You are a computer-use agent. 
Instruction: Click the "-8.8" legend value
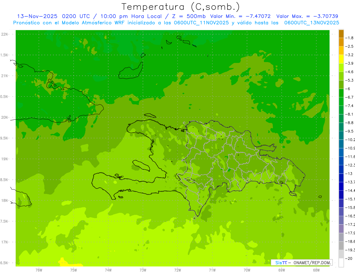[349, 123]
